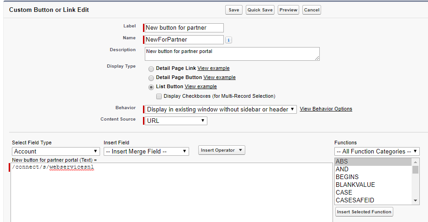Click the Insert Selected Function button
Viewport: 428px width, 222px height.
point(364,212)
